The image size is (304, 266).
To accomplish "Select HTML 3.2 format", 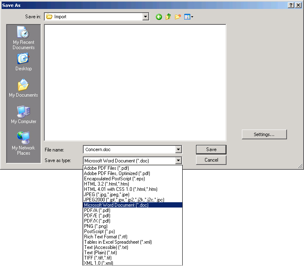I will click(x=133, y=184).
